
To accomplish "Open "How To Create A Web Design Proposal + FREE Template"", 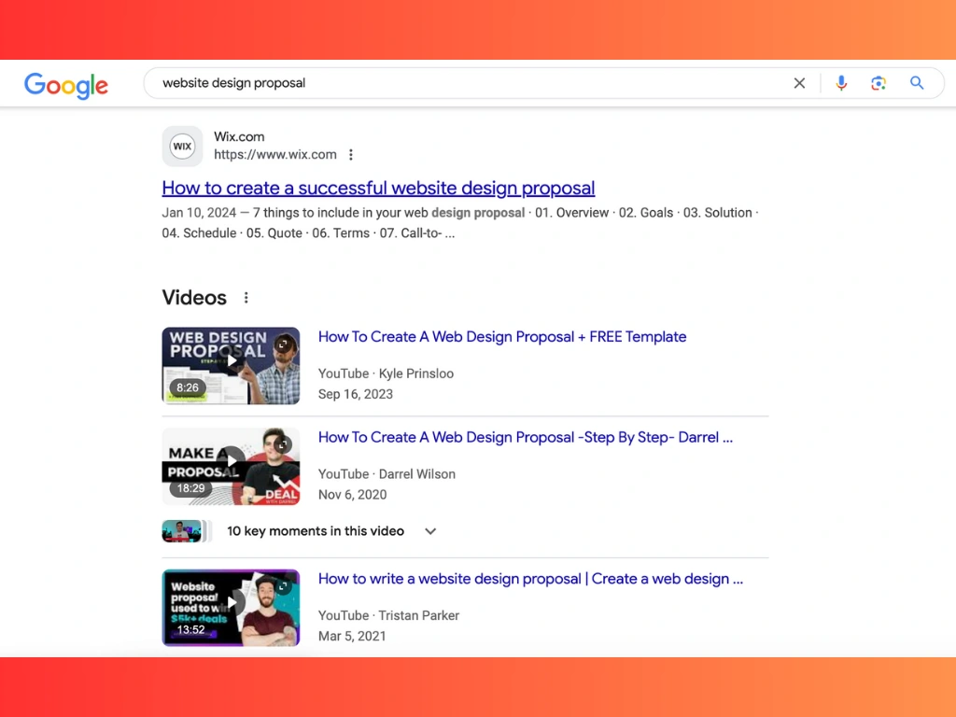I will click(x=501, y=336).
